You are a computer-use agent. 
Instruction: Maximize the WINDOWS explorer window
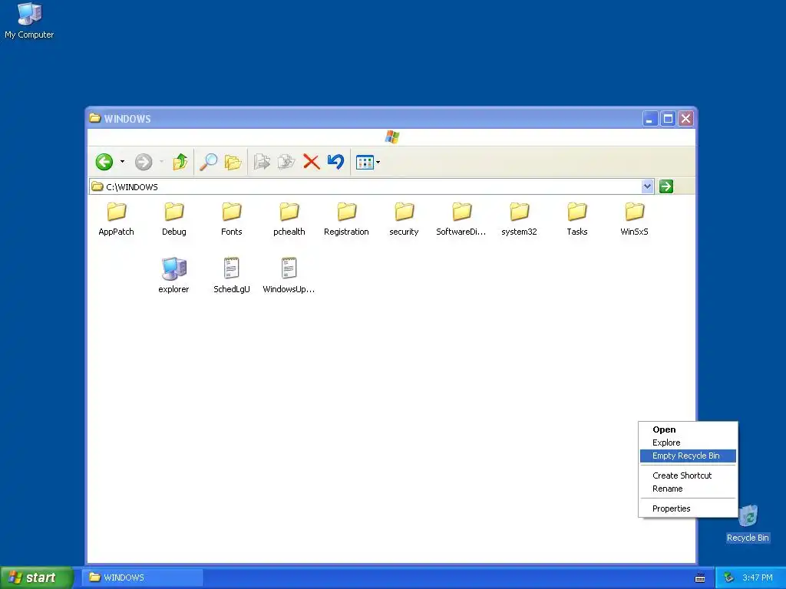pyautogui.click(x=669, y=119)
